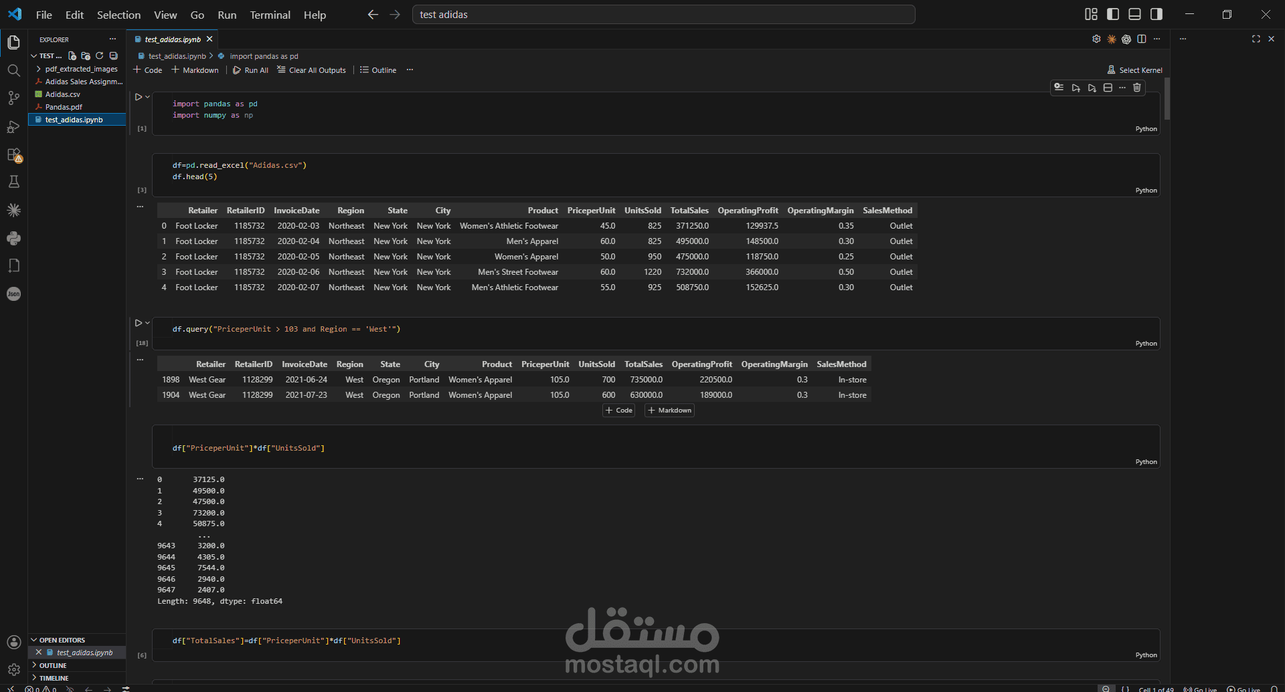Open the Search view in the activity bar
This screenshot has width=1285, height=692.
tap(13, 70)
